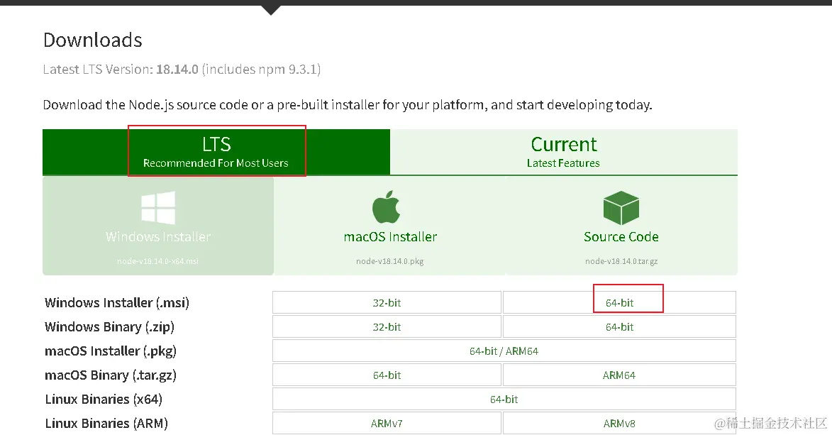Viewport: 832px width, 435px height.
Task: Download Windows Binary (.zip) 64-bit
Action: [619, 327]
